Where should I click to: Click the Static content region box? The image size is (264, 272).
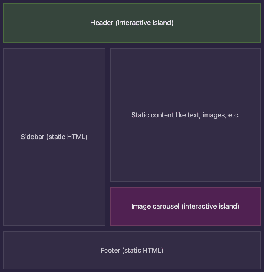point(186,115)
